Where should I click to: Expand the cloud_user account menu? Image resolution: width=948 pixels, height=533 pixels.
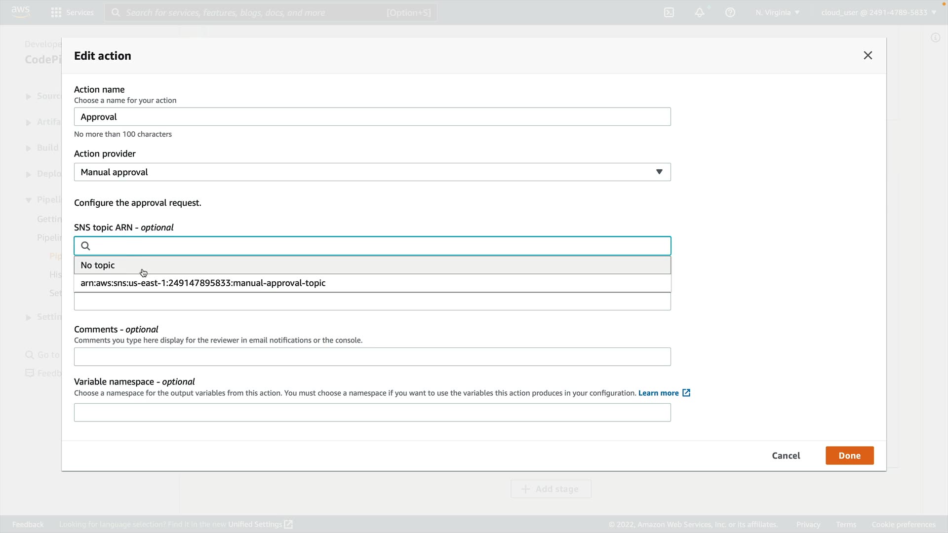pyautogui.click(x=878, y=12)
